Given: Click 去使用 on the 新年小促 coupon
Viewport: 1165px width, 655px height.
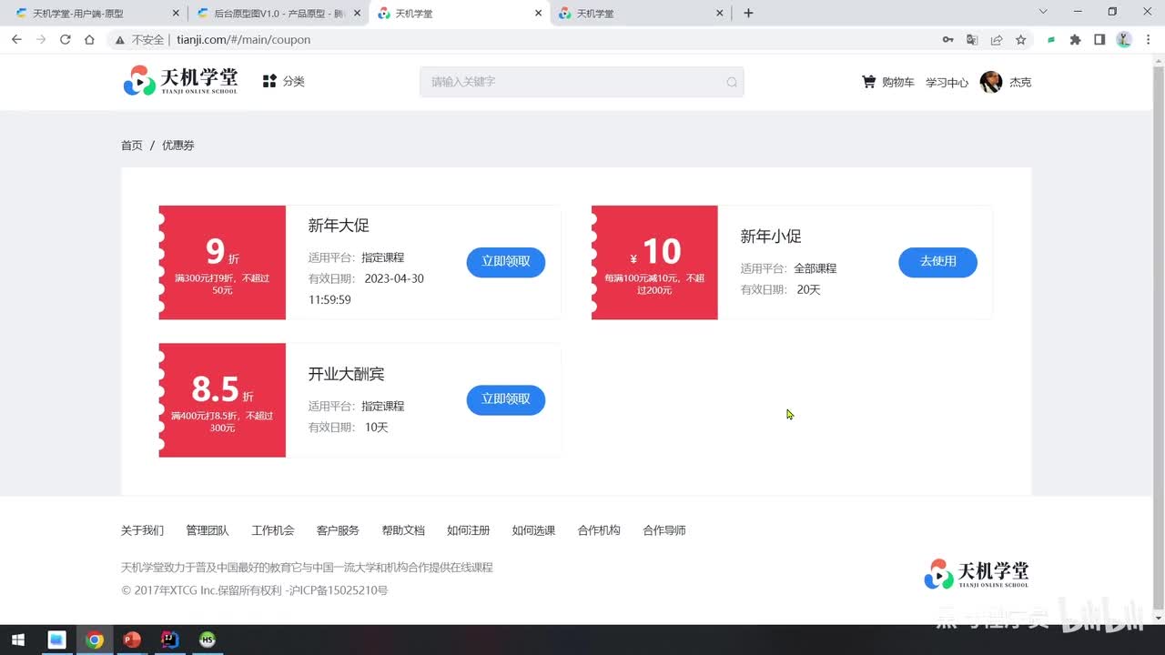Looking at the screenshot, I should click(x=937, y=262).
